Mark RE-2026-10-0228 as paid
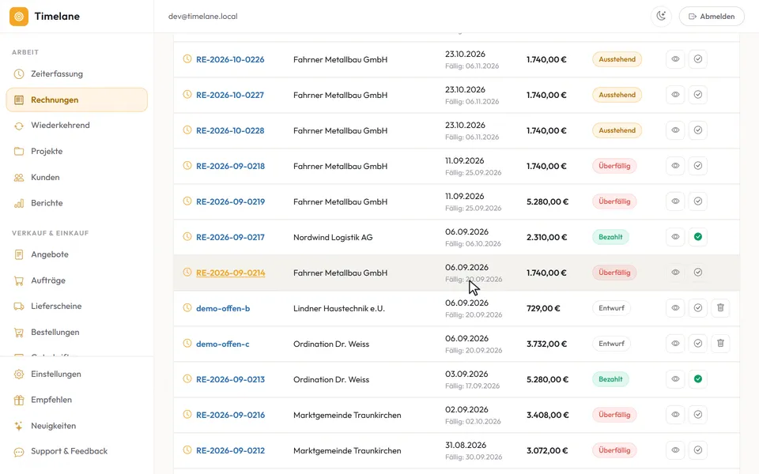Viewport: 759px width, 474px height. click(698, 130)
